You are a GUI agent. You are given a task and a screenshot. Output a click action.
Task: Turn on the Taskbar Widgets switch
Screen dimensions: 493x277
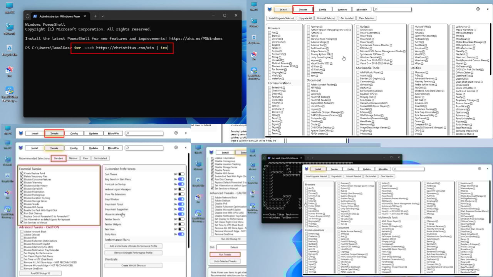coord(181,224)
